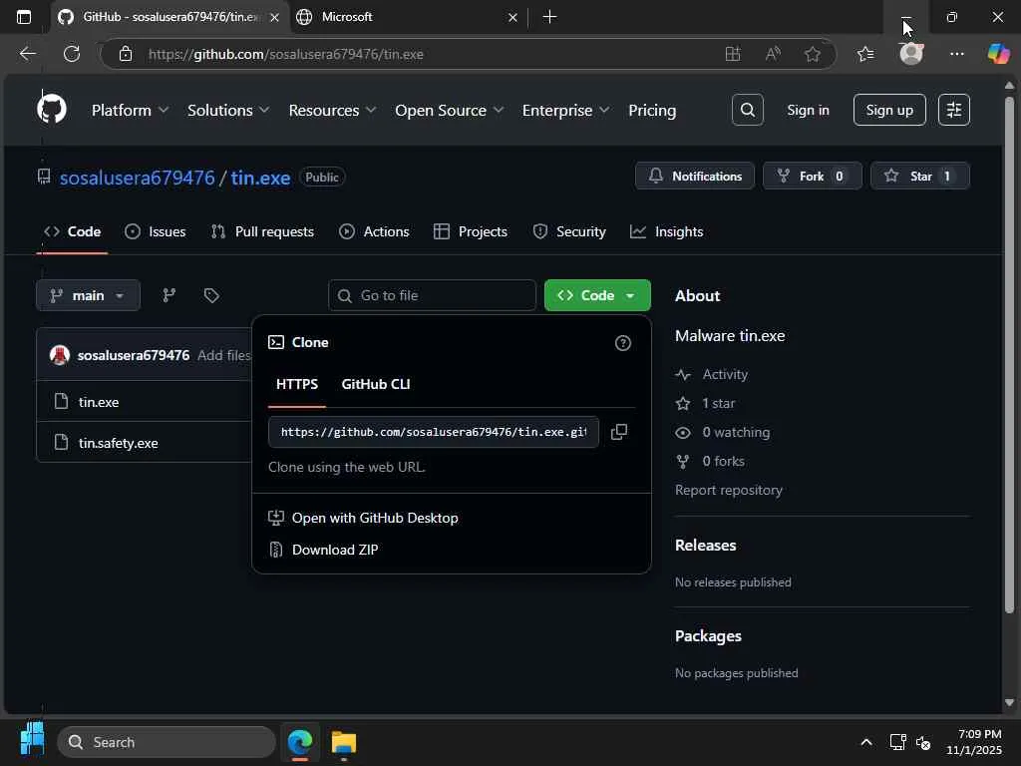Click the HTTPS clone URL field
The height and width of the screenshot is (766, 1021).
[434, 432]
